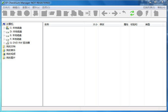Open the 额外(x) menu

(x=36, y=8)
